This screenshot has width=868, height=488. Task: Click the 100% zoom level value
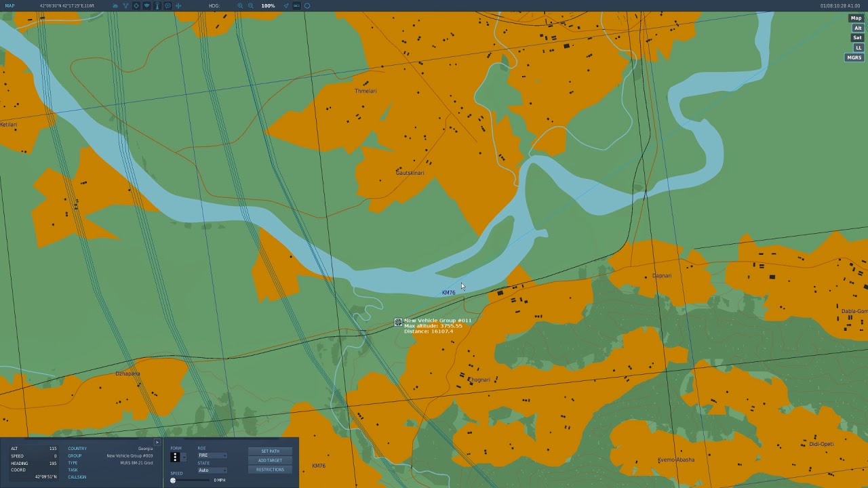tap(268, 5)
